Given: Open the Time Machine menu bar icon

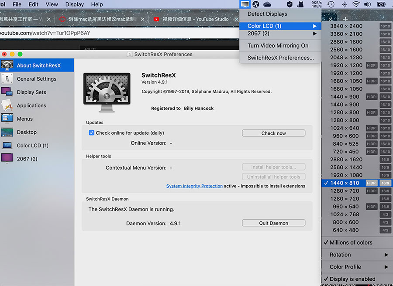Looking at the screenshot, I should coord(331,4).
